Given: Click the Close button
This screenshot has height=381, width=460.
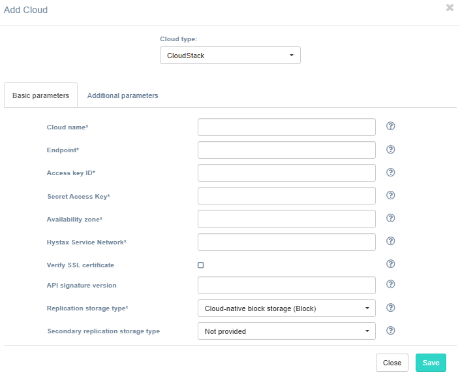Looking at the screenshot, I should tap(392, 363).
